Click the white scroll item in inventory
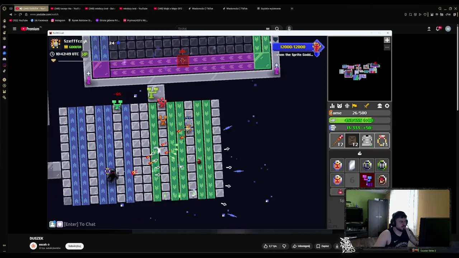 pos(352,165)
